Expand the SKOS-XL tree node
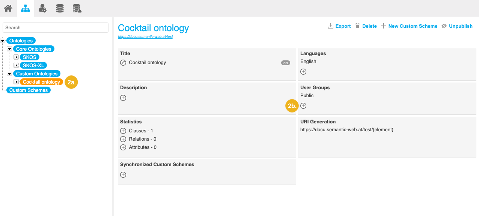Screen dimensions: 479x216 click(x=16, y=66)
